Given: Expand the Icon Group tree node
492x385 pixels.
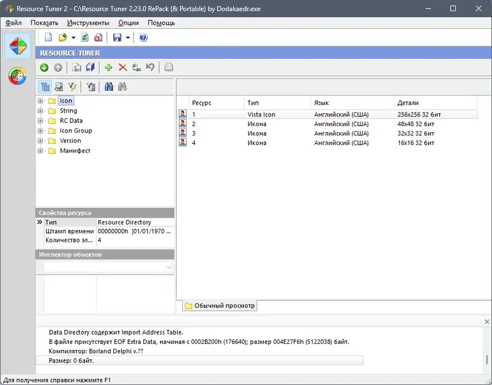Looking at the screenshot, I should tap(40, 130).
